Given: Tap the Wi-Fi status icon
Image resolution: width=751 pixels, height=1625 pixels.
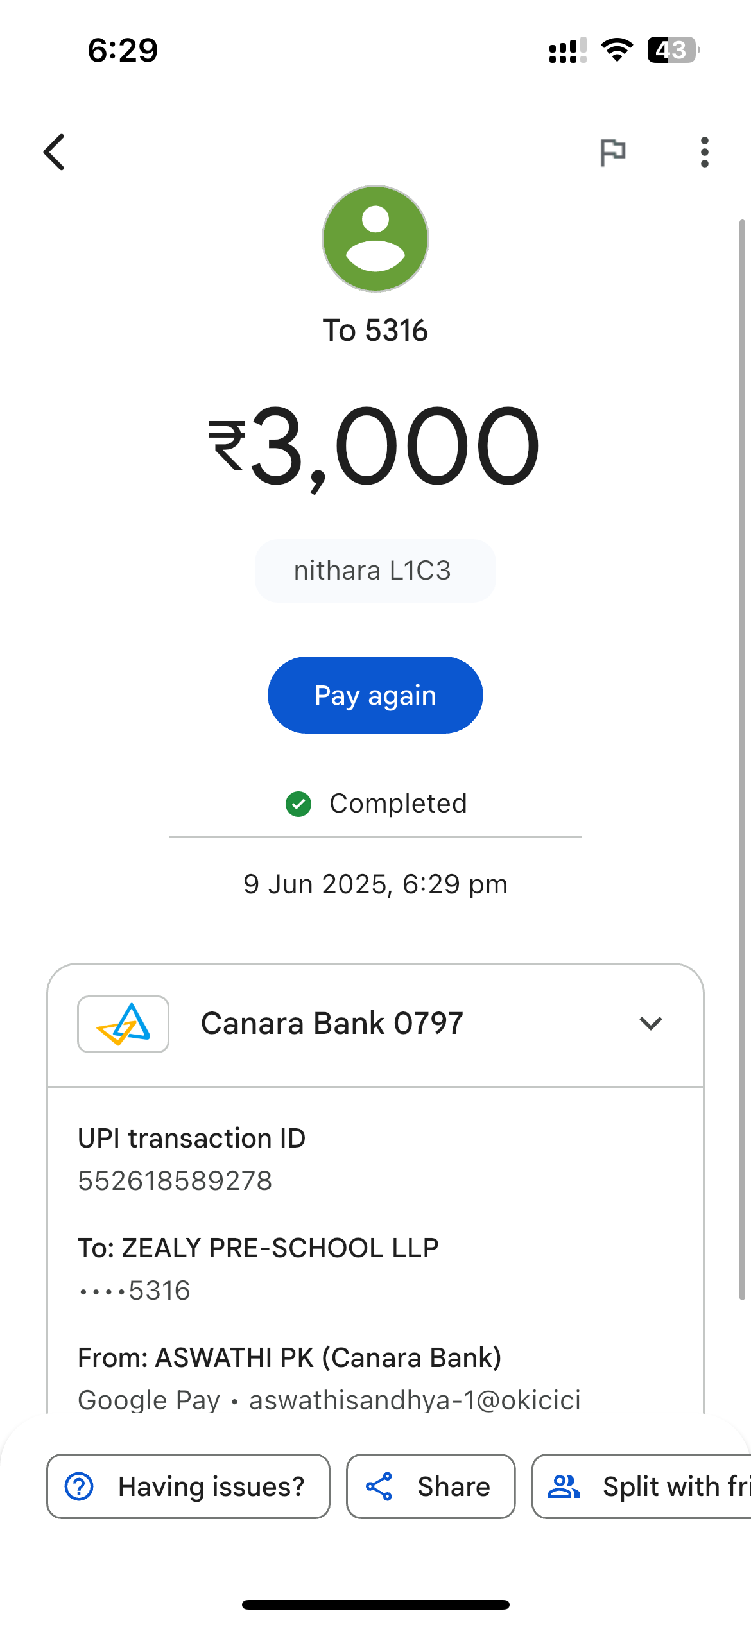Looking at the screenshot, I should point(617,50).
